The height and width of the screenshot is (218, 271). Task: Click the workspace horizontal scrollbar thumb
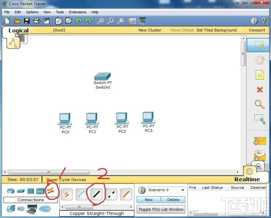click(49, 172)
